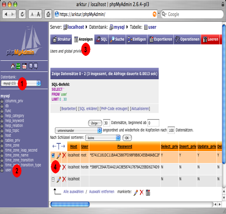Open localhost server breadcrumb link
The width and height of the screenshot is (226, 214).
point(76,27)
